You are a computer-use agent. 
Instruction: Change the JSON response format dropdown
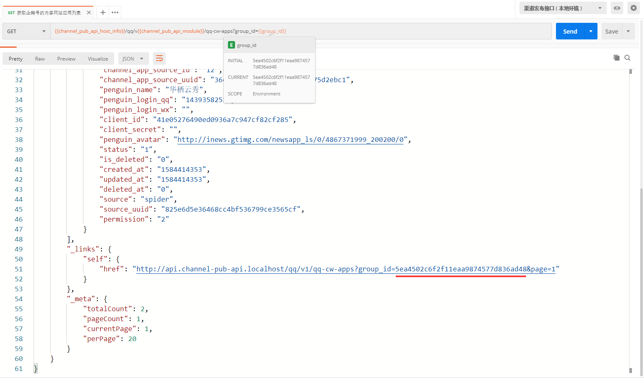click(133, 59)
